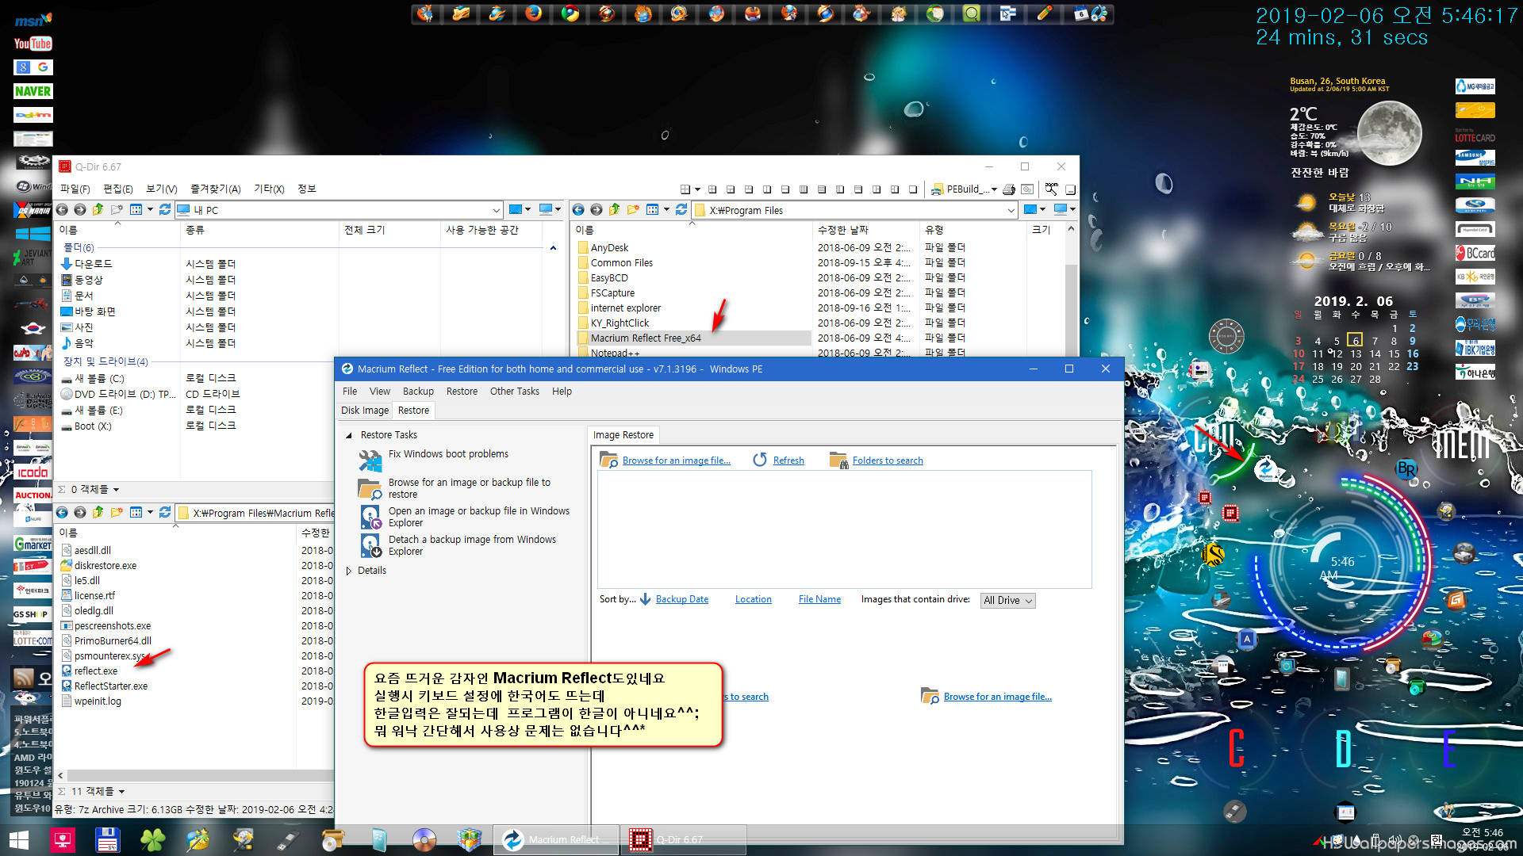Launch Firefox from top dock

[x=534, y=13]
